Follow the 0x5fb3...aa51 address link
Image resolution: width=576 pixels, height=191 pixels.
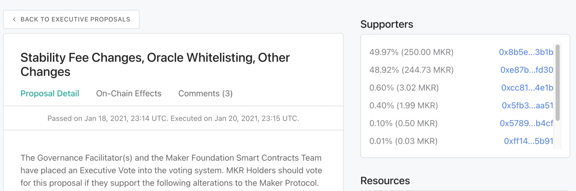(x=527, y=105)
